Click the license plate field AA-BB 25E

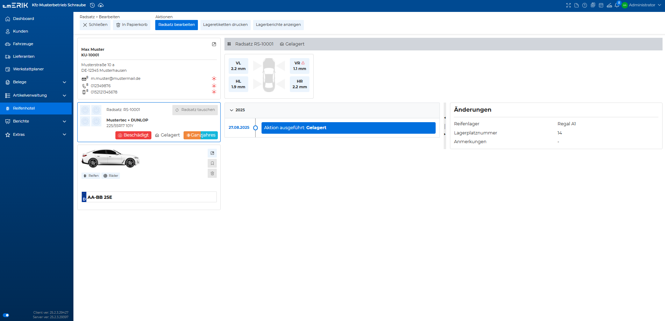149,197
